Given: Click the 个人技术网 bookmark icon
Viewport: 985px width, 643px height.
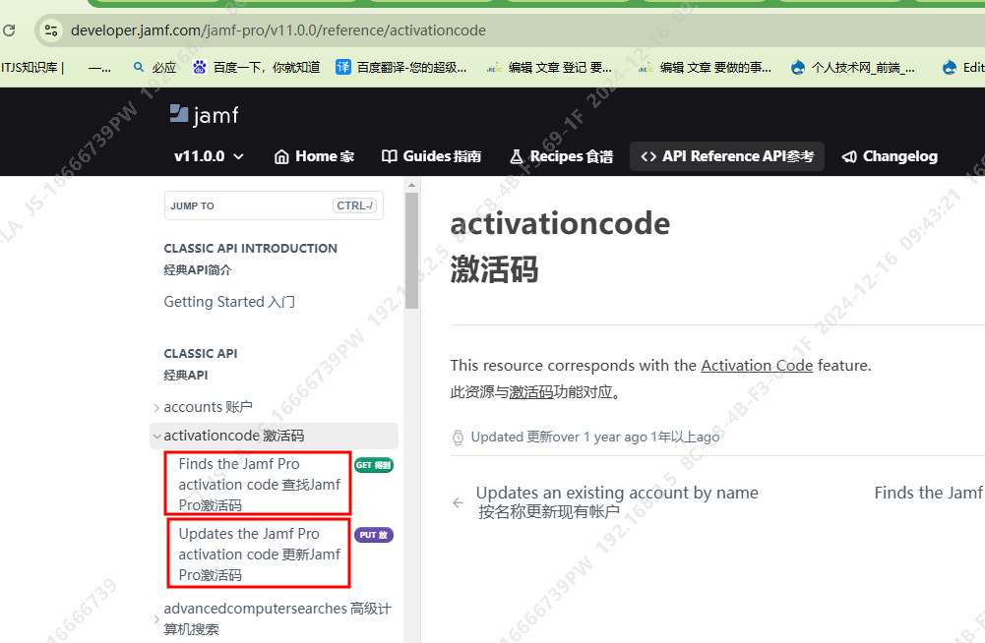Looking at the screenshot, I should [798, 67].
